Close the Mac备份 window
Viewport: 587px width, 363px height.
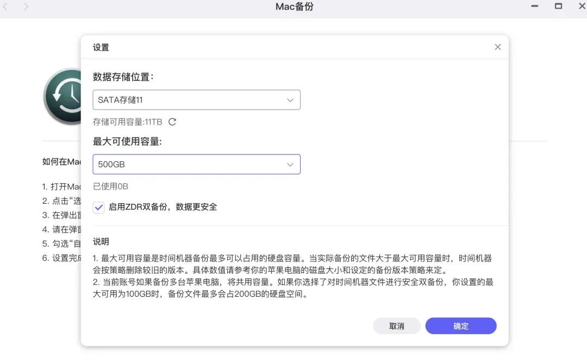tap(582, 6)
